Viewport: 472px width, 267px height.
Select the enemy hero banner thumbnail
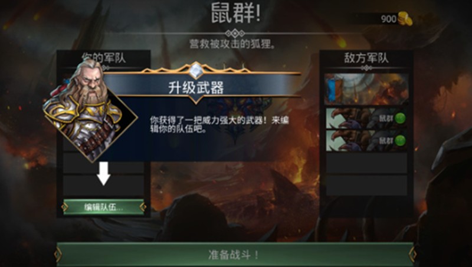366,88
